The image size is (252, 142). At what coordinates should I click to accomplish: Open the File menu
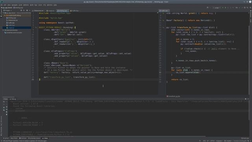[x=2, y=5]
